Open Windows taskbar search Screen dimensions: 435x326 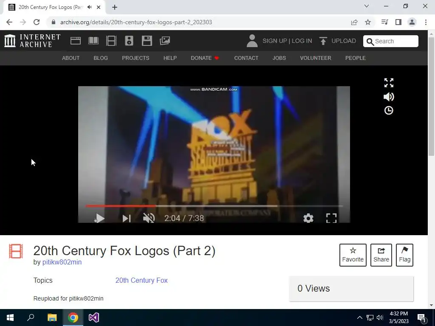tap(31, 318)
